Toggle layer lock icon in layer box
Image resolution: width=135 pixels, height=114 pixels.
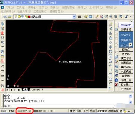coord(26,16)
